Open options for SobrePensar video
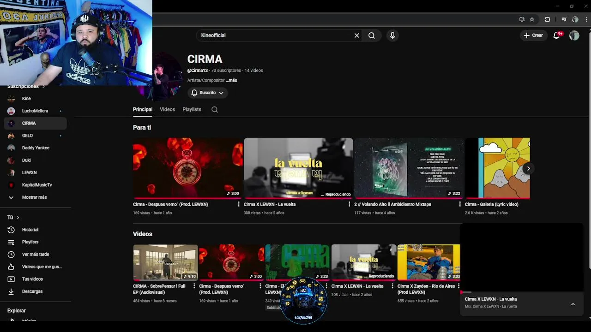The width and height of the screenshot is (591, 332). click(194, 286)
